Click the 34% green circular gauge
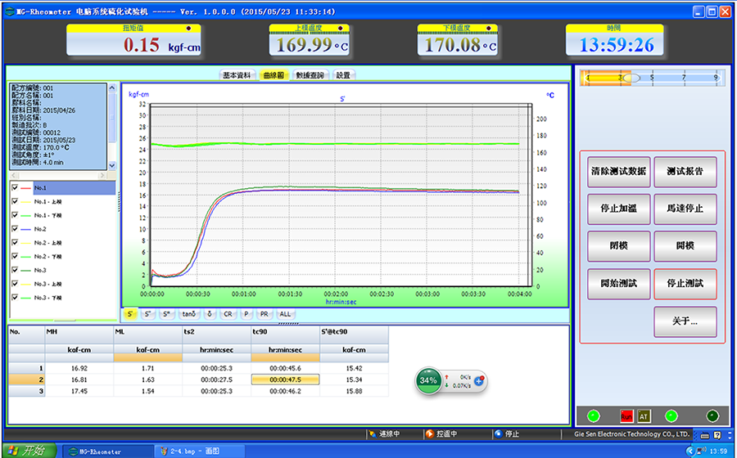Image resolution: width=737 pixels, height=458 pixels. [428, 380]
